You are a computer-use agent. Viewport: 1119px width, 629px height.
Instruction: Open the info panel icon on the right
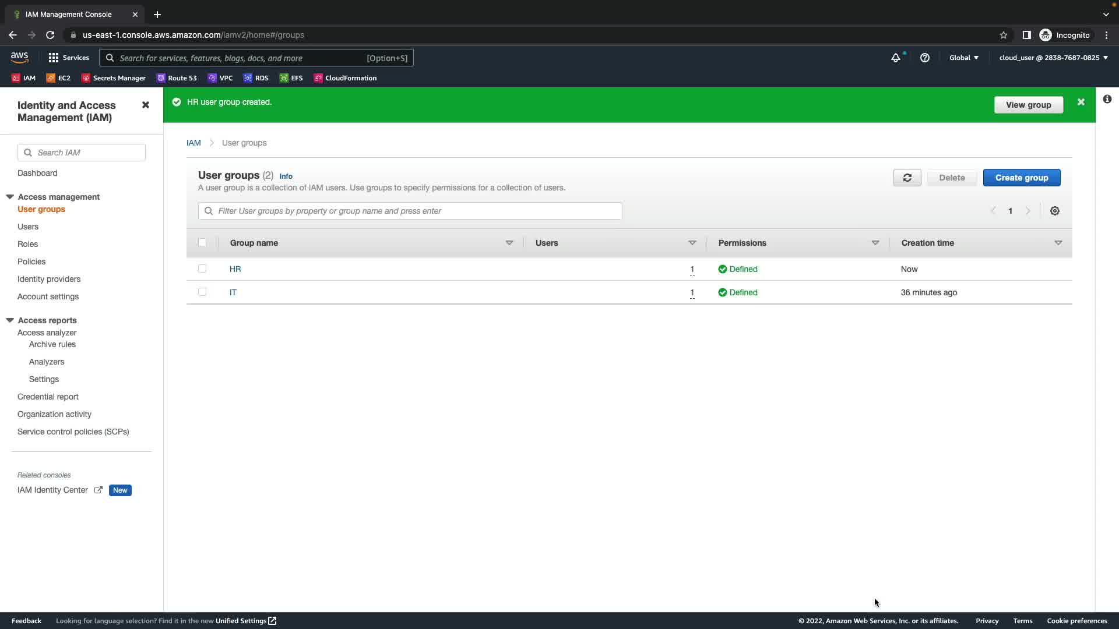click(x=1107, y=100)
